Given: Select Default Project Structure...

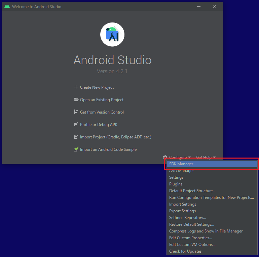Looking at the screenshot, I should pyautogui.click(x=212, y=191).
